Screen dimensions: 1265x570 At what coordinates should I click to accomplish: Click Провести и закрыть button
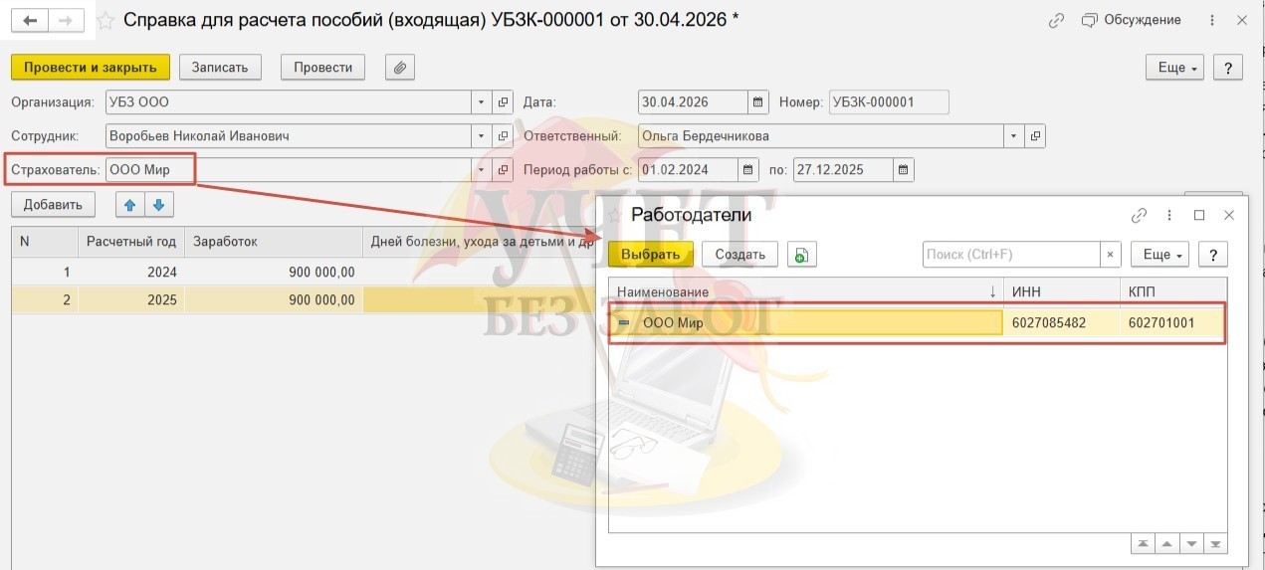click(91, 68)
